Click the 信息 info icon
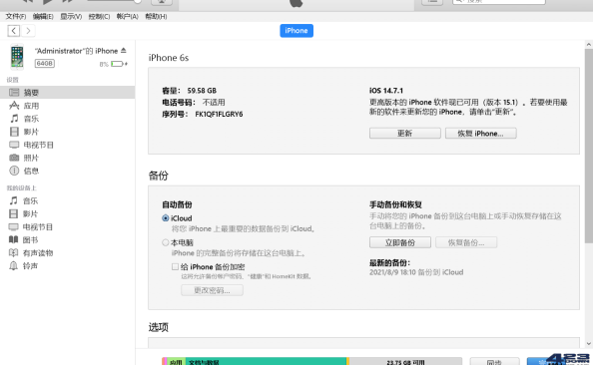 tap(14, 171)
